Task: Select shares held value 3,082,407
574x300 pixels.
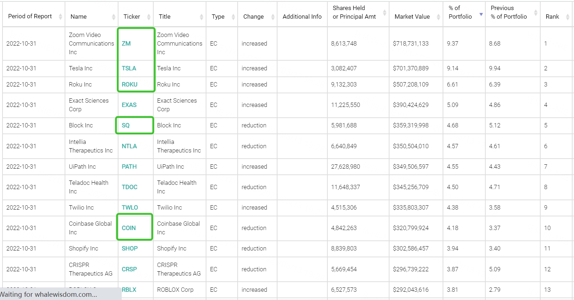Action: pos(344,68)
